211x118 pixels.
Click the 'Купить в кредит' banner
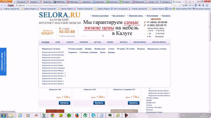coord(47,32)
